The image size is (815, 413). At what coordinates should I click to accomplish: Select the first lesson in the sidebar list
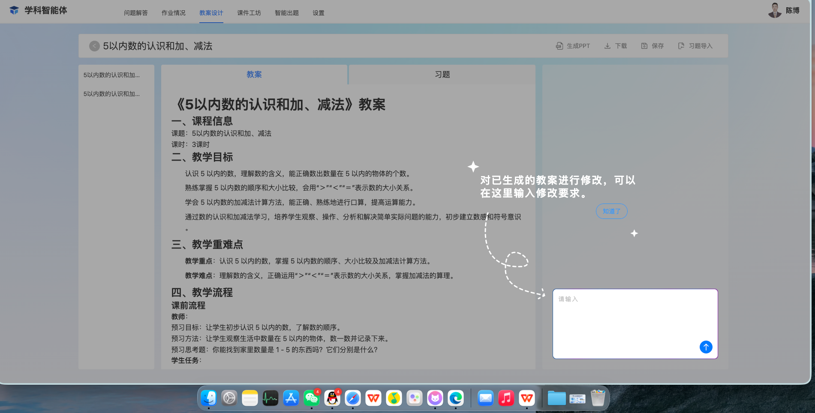tap(111, 75)
